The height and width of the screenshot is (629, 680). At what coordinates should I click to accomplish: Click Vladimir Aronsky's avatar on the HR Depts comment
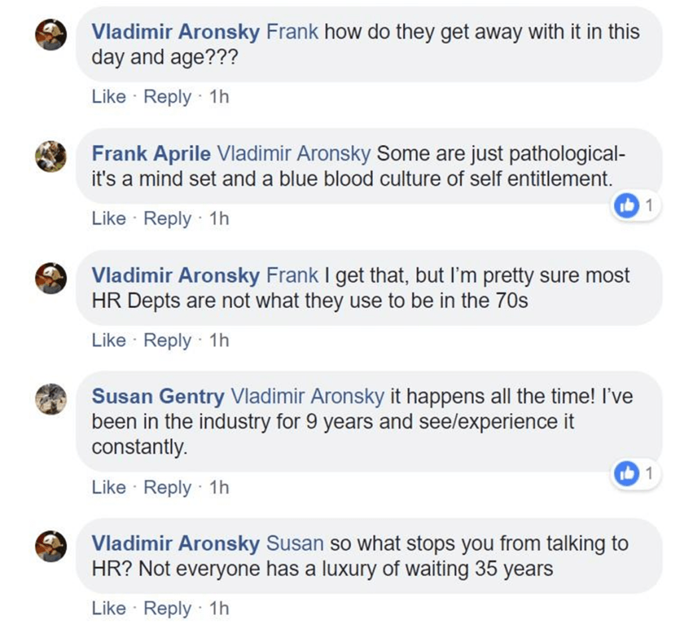click(51, 277)
